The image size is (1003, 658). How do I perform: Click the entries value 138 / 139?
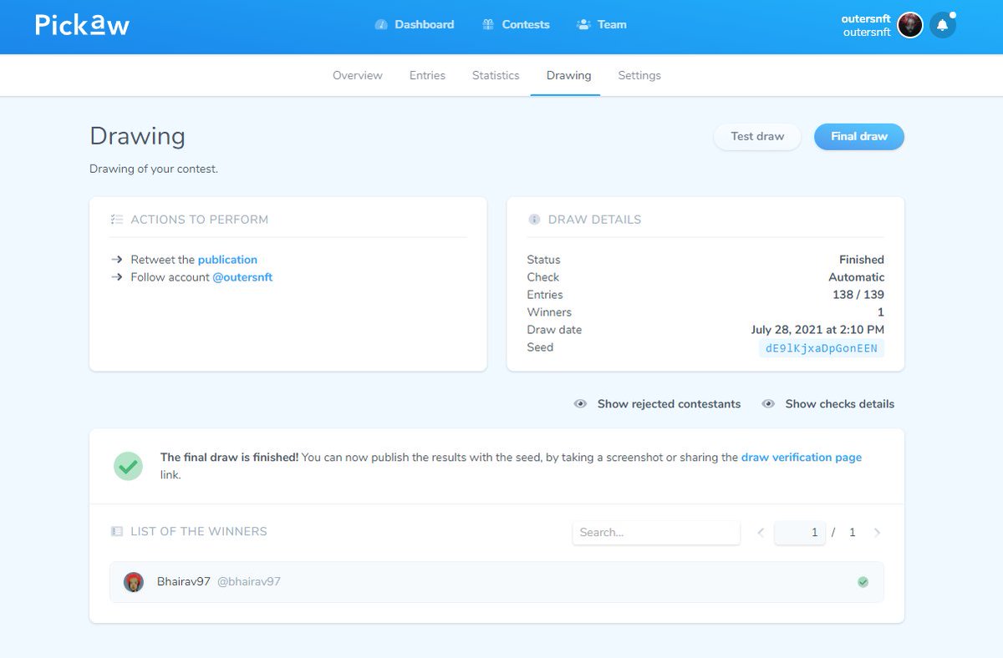(858, 295)
